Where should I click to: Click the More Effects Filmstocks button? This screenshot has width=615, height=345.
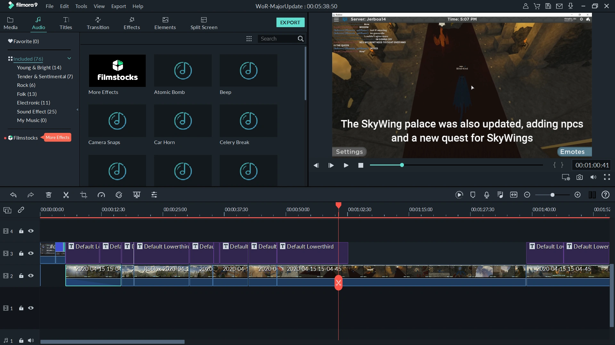coord(58,137)
